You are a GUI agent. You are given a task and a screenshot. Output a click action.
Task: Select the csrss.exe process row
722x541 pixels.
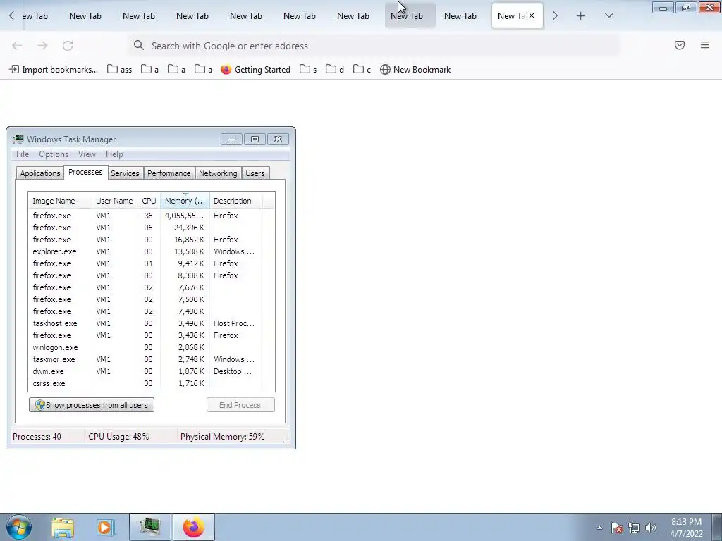145,383
